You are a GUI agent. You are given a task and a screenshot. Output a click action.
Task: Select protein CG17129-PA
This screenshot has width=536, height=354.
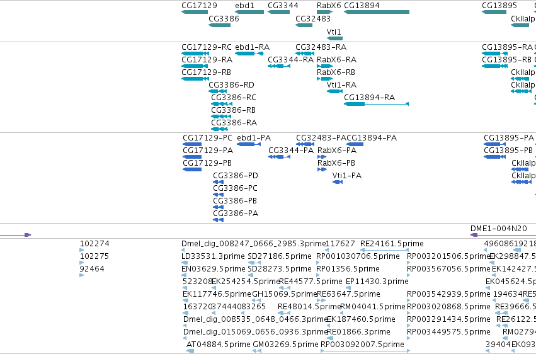tap(192, 157)
